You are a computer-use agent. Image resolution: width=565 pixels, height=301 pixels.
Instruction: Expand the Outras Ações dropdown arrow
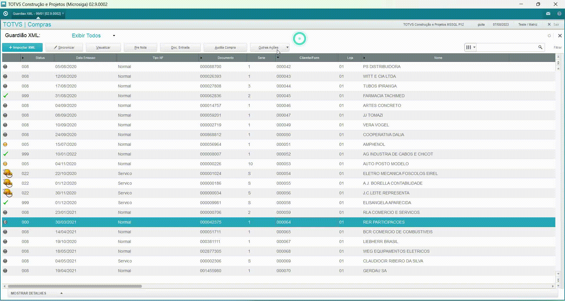(288, 47)
